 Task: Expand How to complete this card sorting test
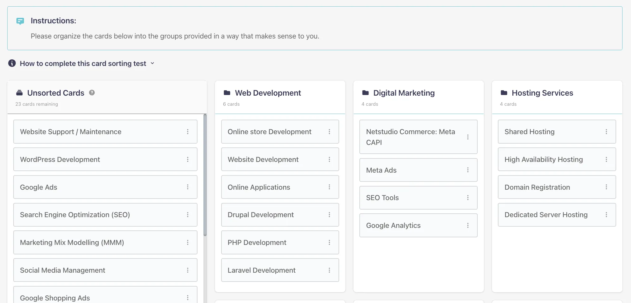pos(83,63)
